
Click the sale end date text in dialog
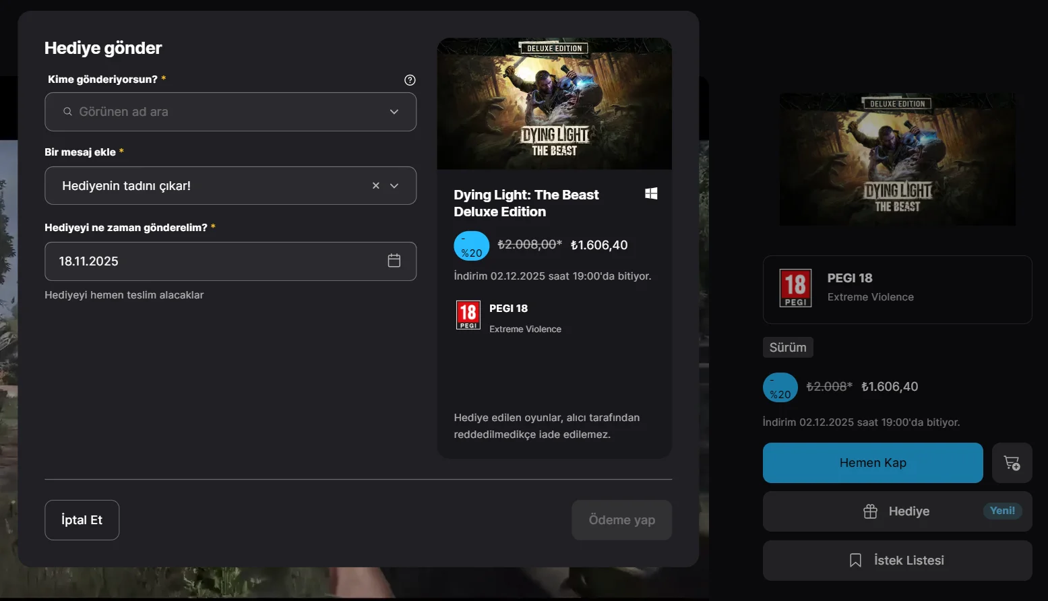tap(553, 276)
